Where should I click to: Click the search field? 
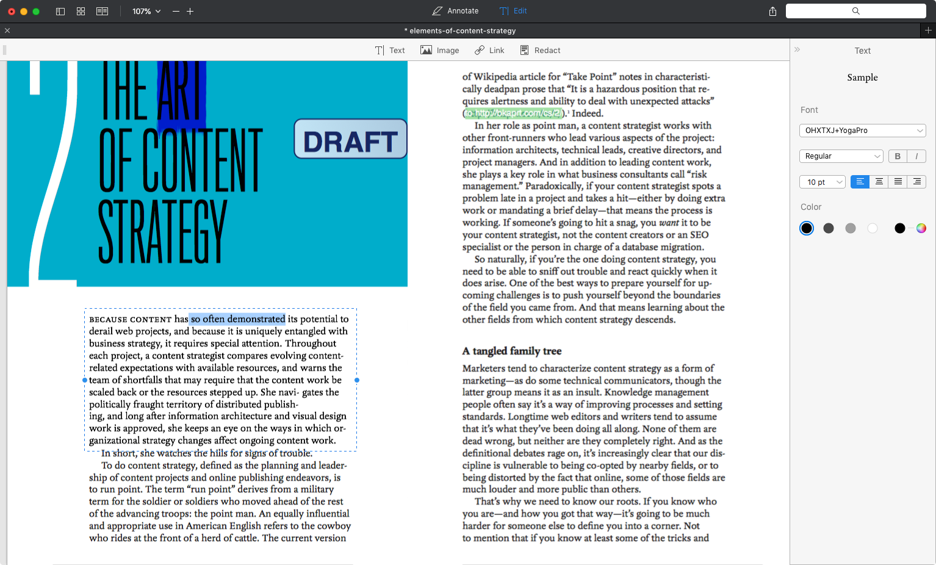(x=855, y=11)
